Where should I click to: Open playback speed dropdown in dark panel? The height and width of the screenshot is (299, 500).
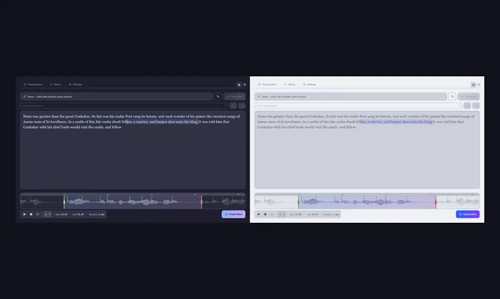click(47, 214)
